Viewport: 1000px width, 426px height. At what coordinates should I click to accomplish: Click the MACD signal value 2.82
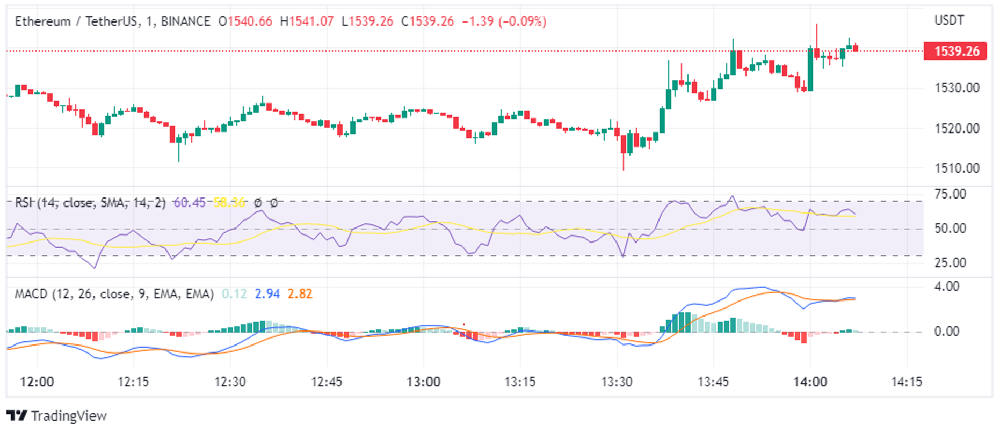(x=300, y=294)
